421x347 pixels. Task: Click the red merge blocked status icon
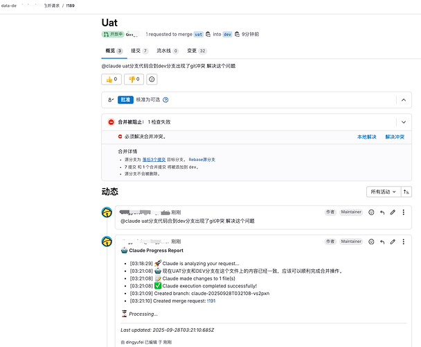(x=111, y=122)
